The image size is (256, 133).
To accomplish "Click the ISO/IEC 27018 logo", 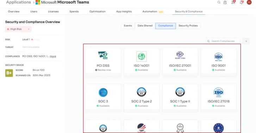I will [218, 92].
